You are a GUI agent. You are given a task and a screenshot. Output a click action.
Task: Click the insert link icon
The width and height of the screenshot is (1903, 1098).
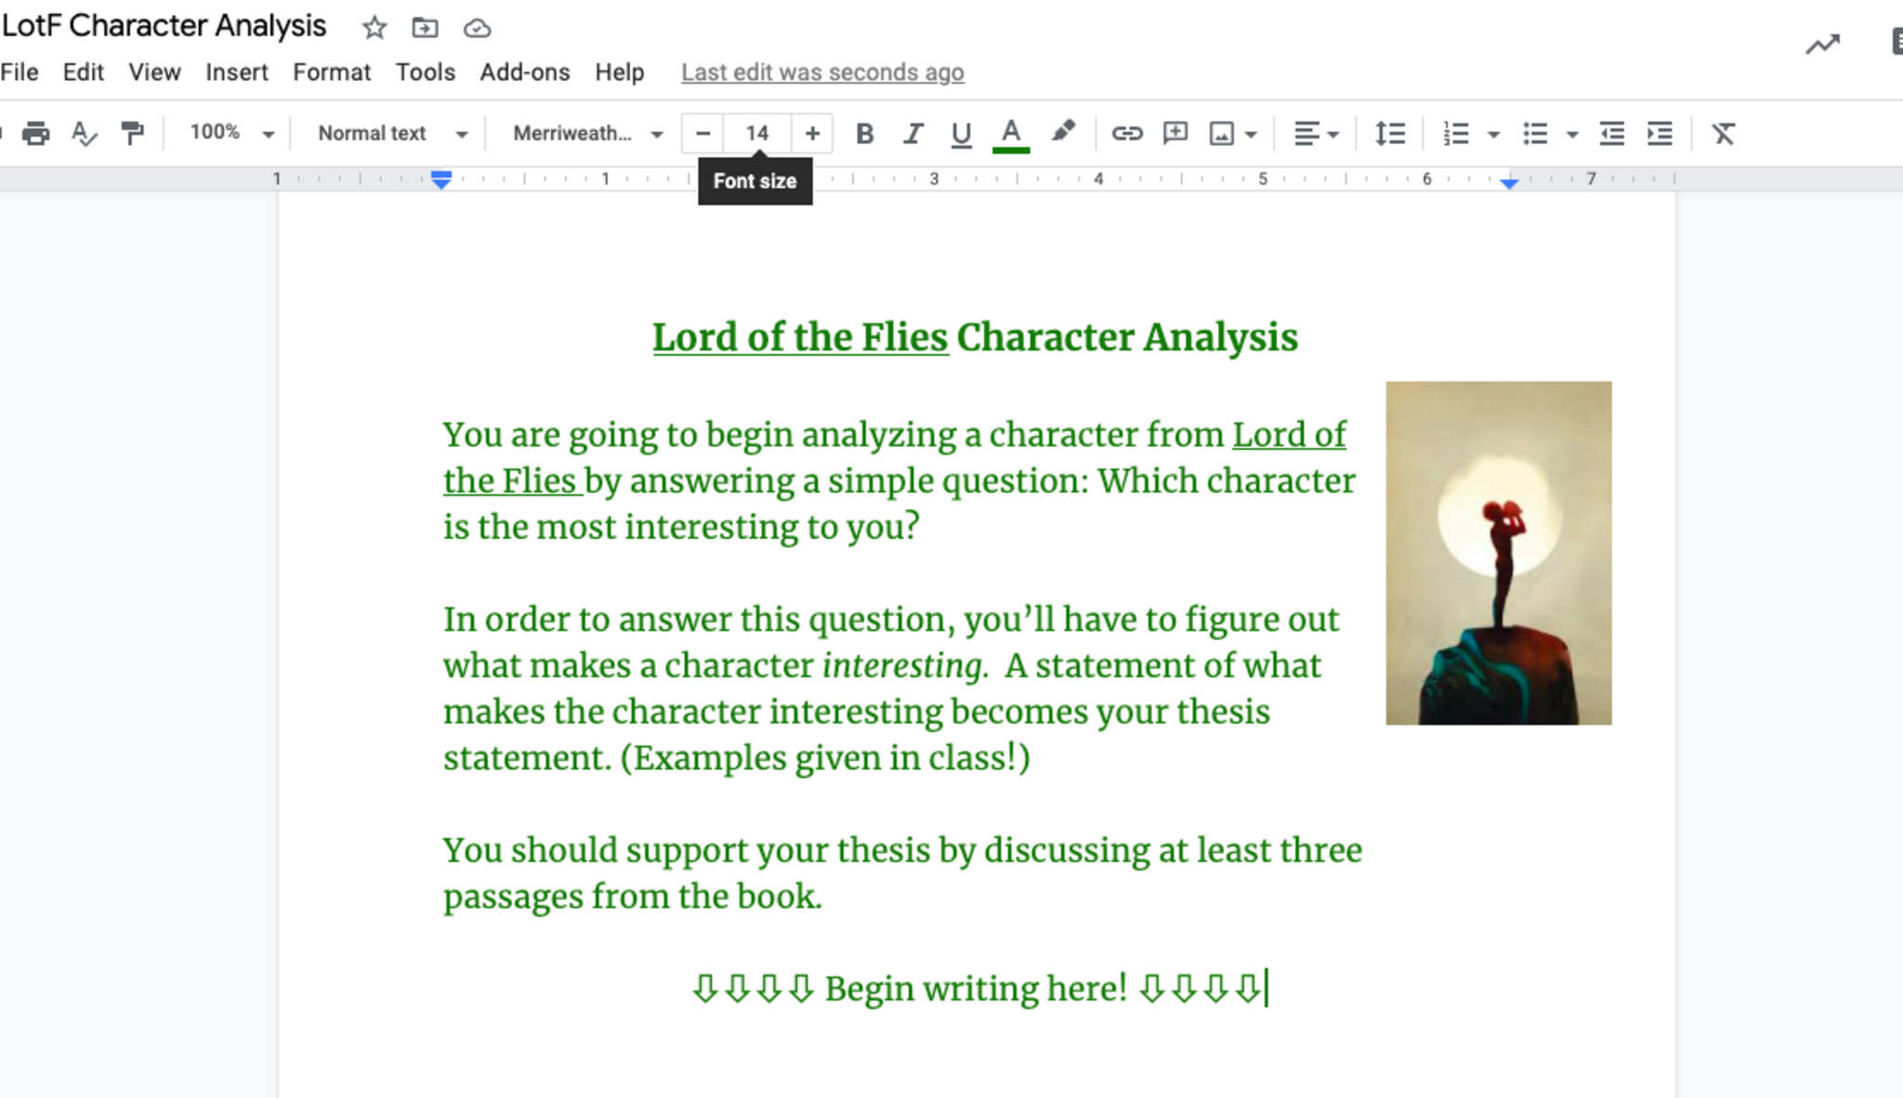click(x=1126, y=134)
